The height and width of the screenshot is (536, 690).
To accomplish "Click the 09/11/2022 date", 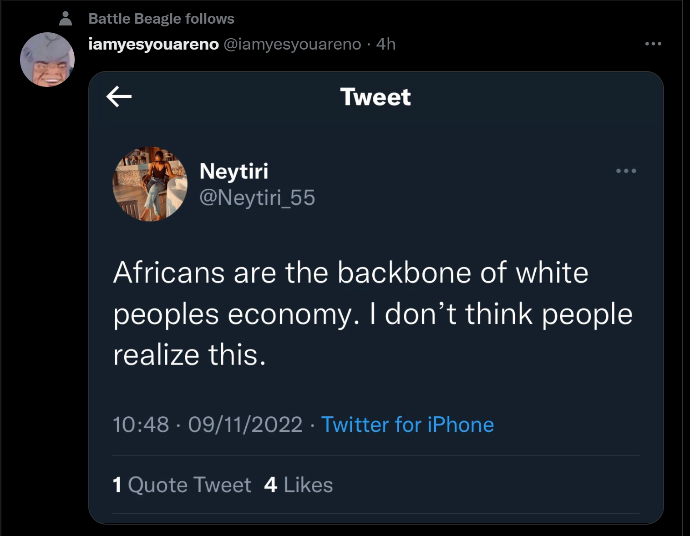I will [x=245, y=425].
